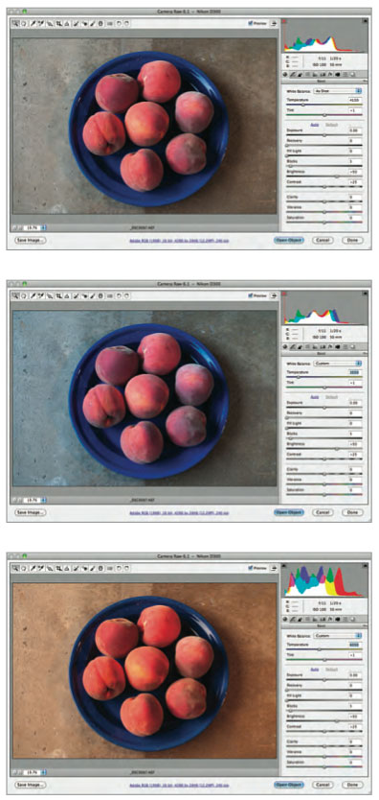Select Red Eye Removal in the As Shot window
379x800 pixels.
click(84, 23)
